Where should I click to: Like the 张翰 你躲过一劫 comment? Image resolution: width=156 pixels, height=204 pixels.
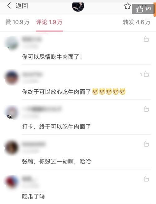pos(146,144)
